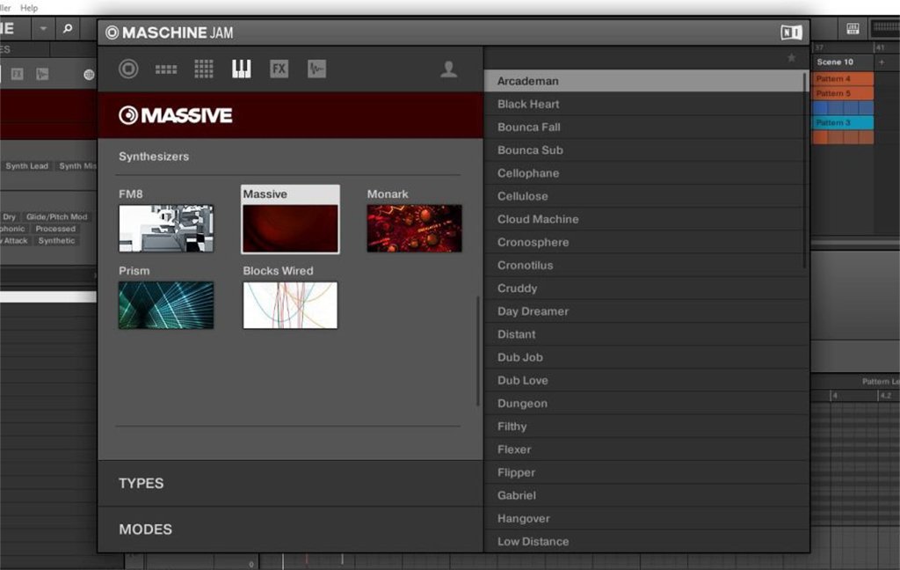The height and width of the screenshot is (570, 900).
Task: Expand the MODES section
Action: [145, 530]
